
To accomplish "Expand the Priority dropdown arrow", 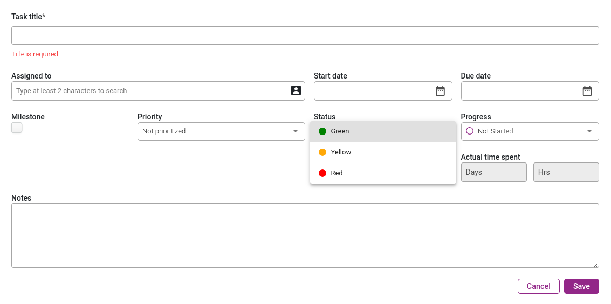I will [296, 131].
